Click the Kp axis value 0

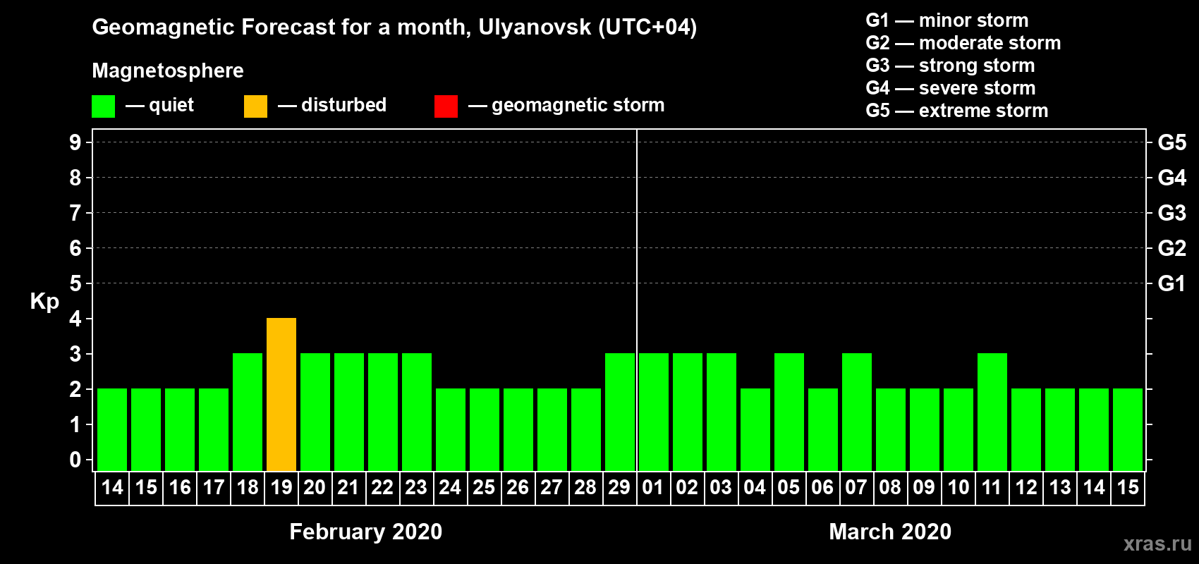75,460
